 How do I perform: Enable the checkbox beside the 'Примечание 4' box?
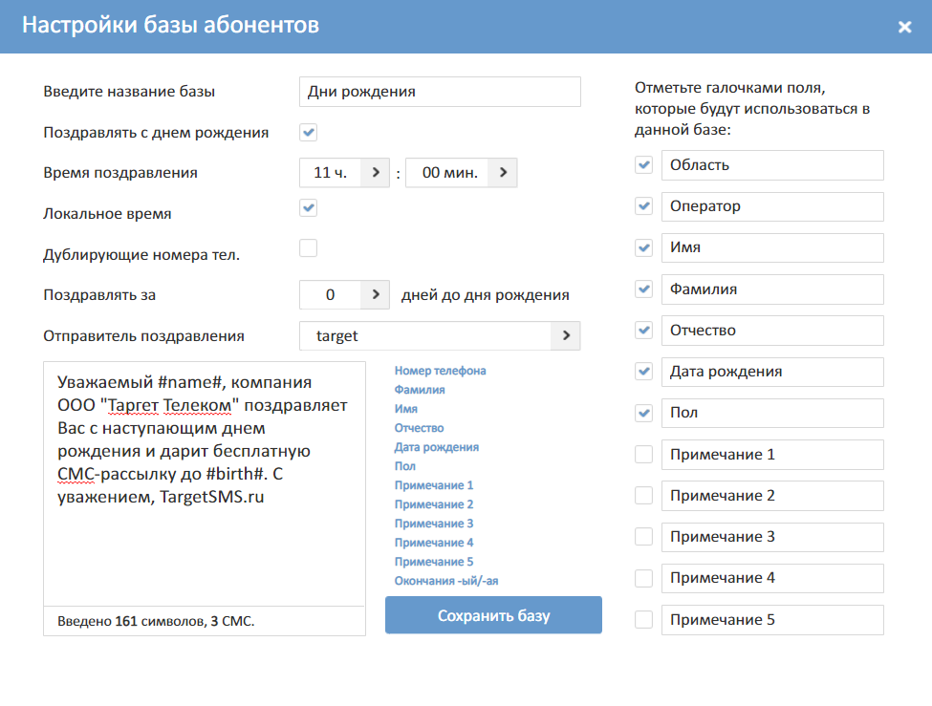click(x=643, y=578)
